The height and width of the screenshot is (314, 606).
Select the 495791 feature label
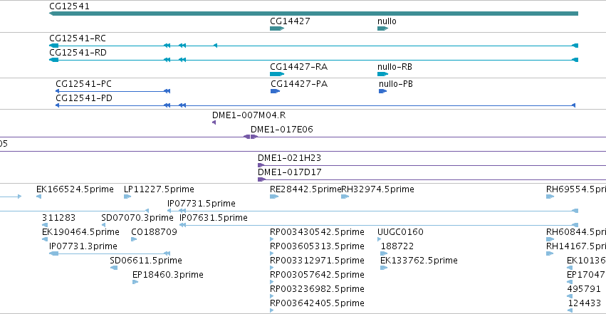[584, 289]
